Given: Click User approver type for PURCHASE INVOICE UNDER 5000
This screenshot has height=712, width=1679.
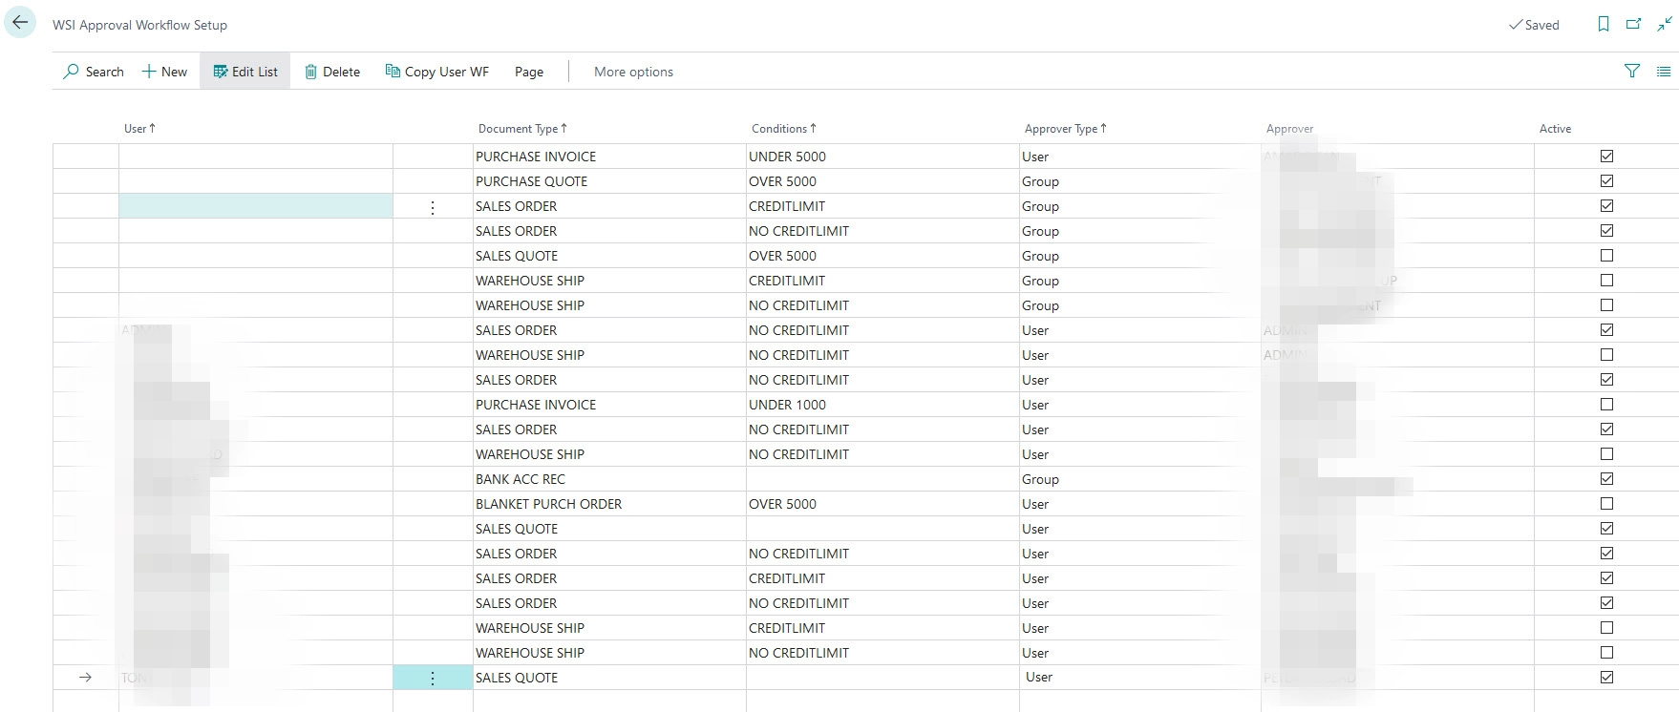Looking at the screenshot, I should click(x=1140, y=157).
